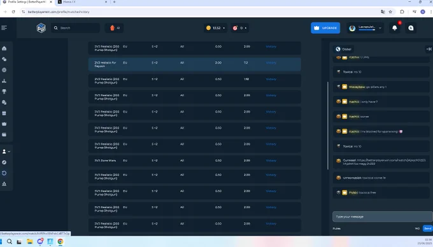Open the Global chat channel selector
This screenshot has width=433, height=247.
343,49
